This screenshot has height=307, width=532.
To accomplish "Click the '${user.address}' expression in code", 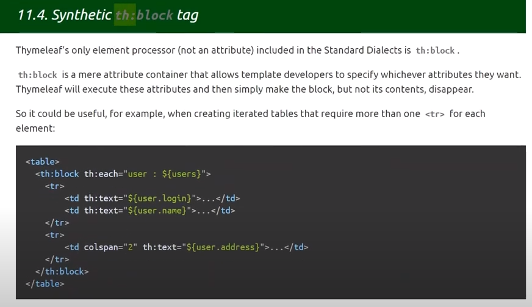I will [x=223, y=247].
